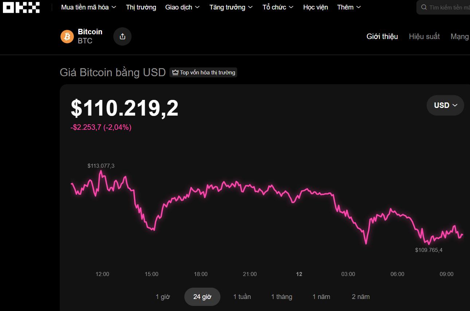Open Học viện from the navigation bar
This screenshot has height=311, width=470.
316,7
